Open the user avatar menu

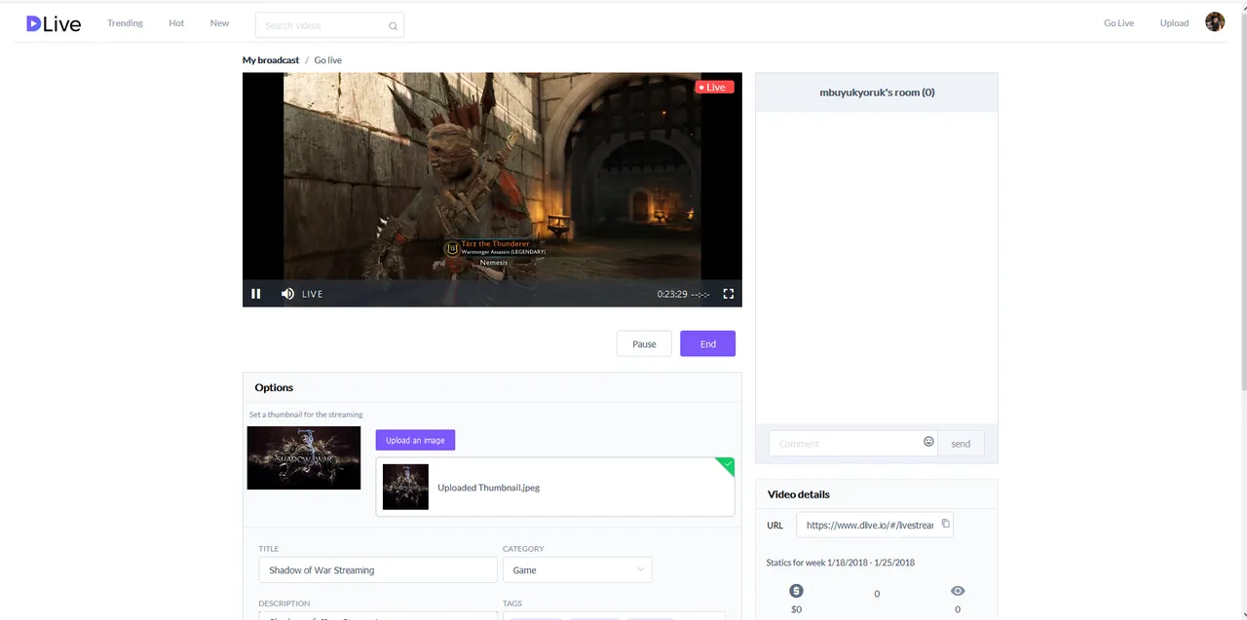(1215, 22)
